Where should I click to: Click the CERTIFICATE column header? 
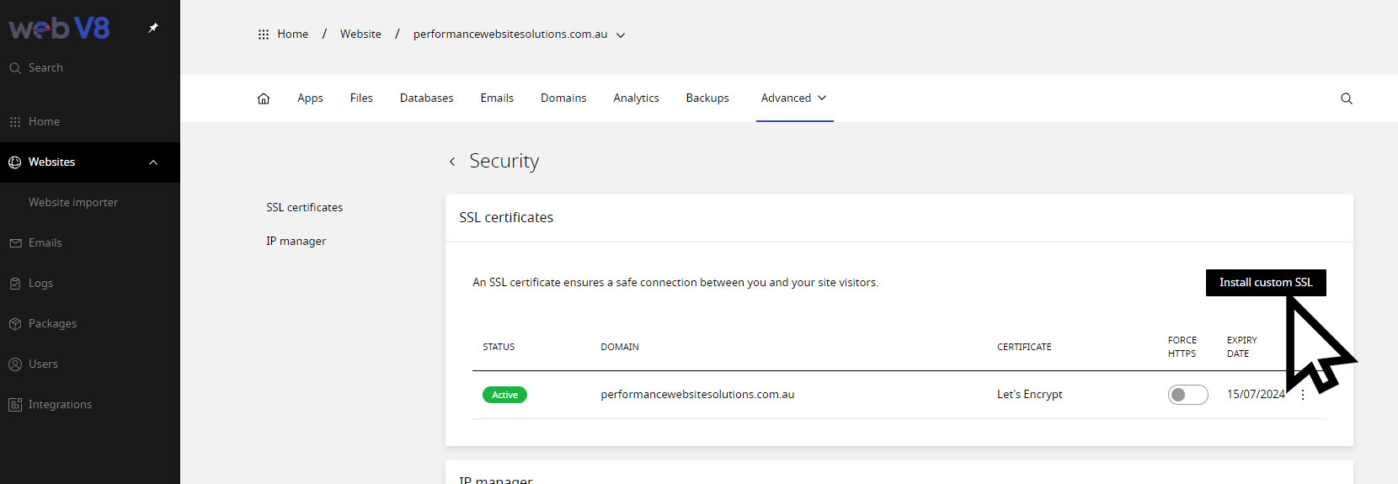tap(1024, 347)
